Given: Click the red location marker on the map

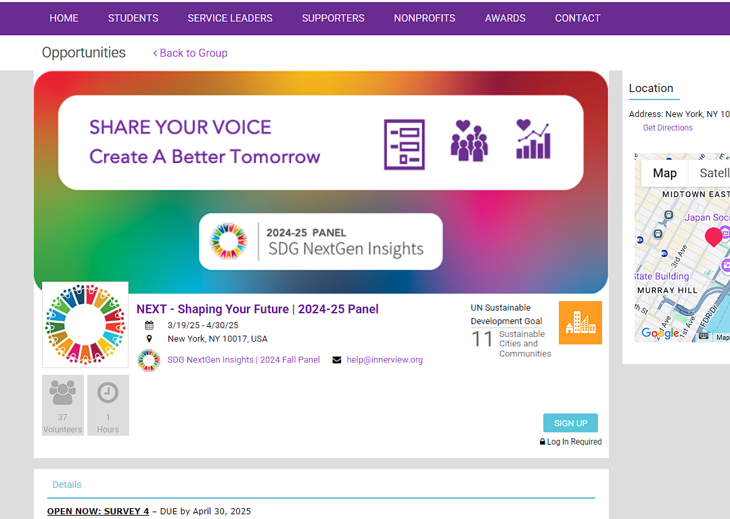Looking at the screenshot, I should [713, 237].
